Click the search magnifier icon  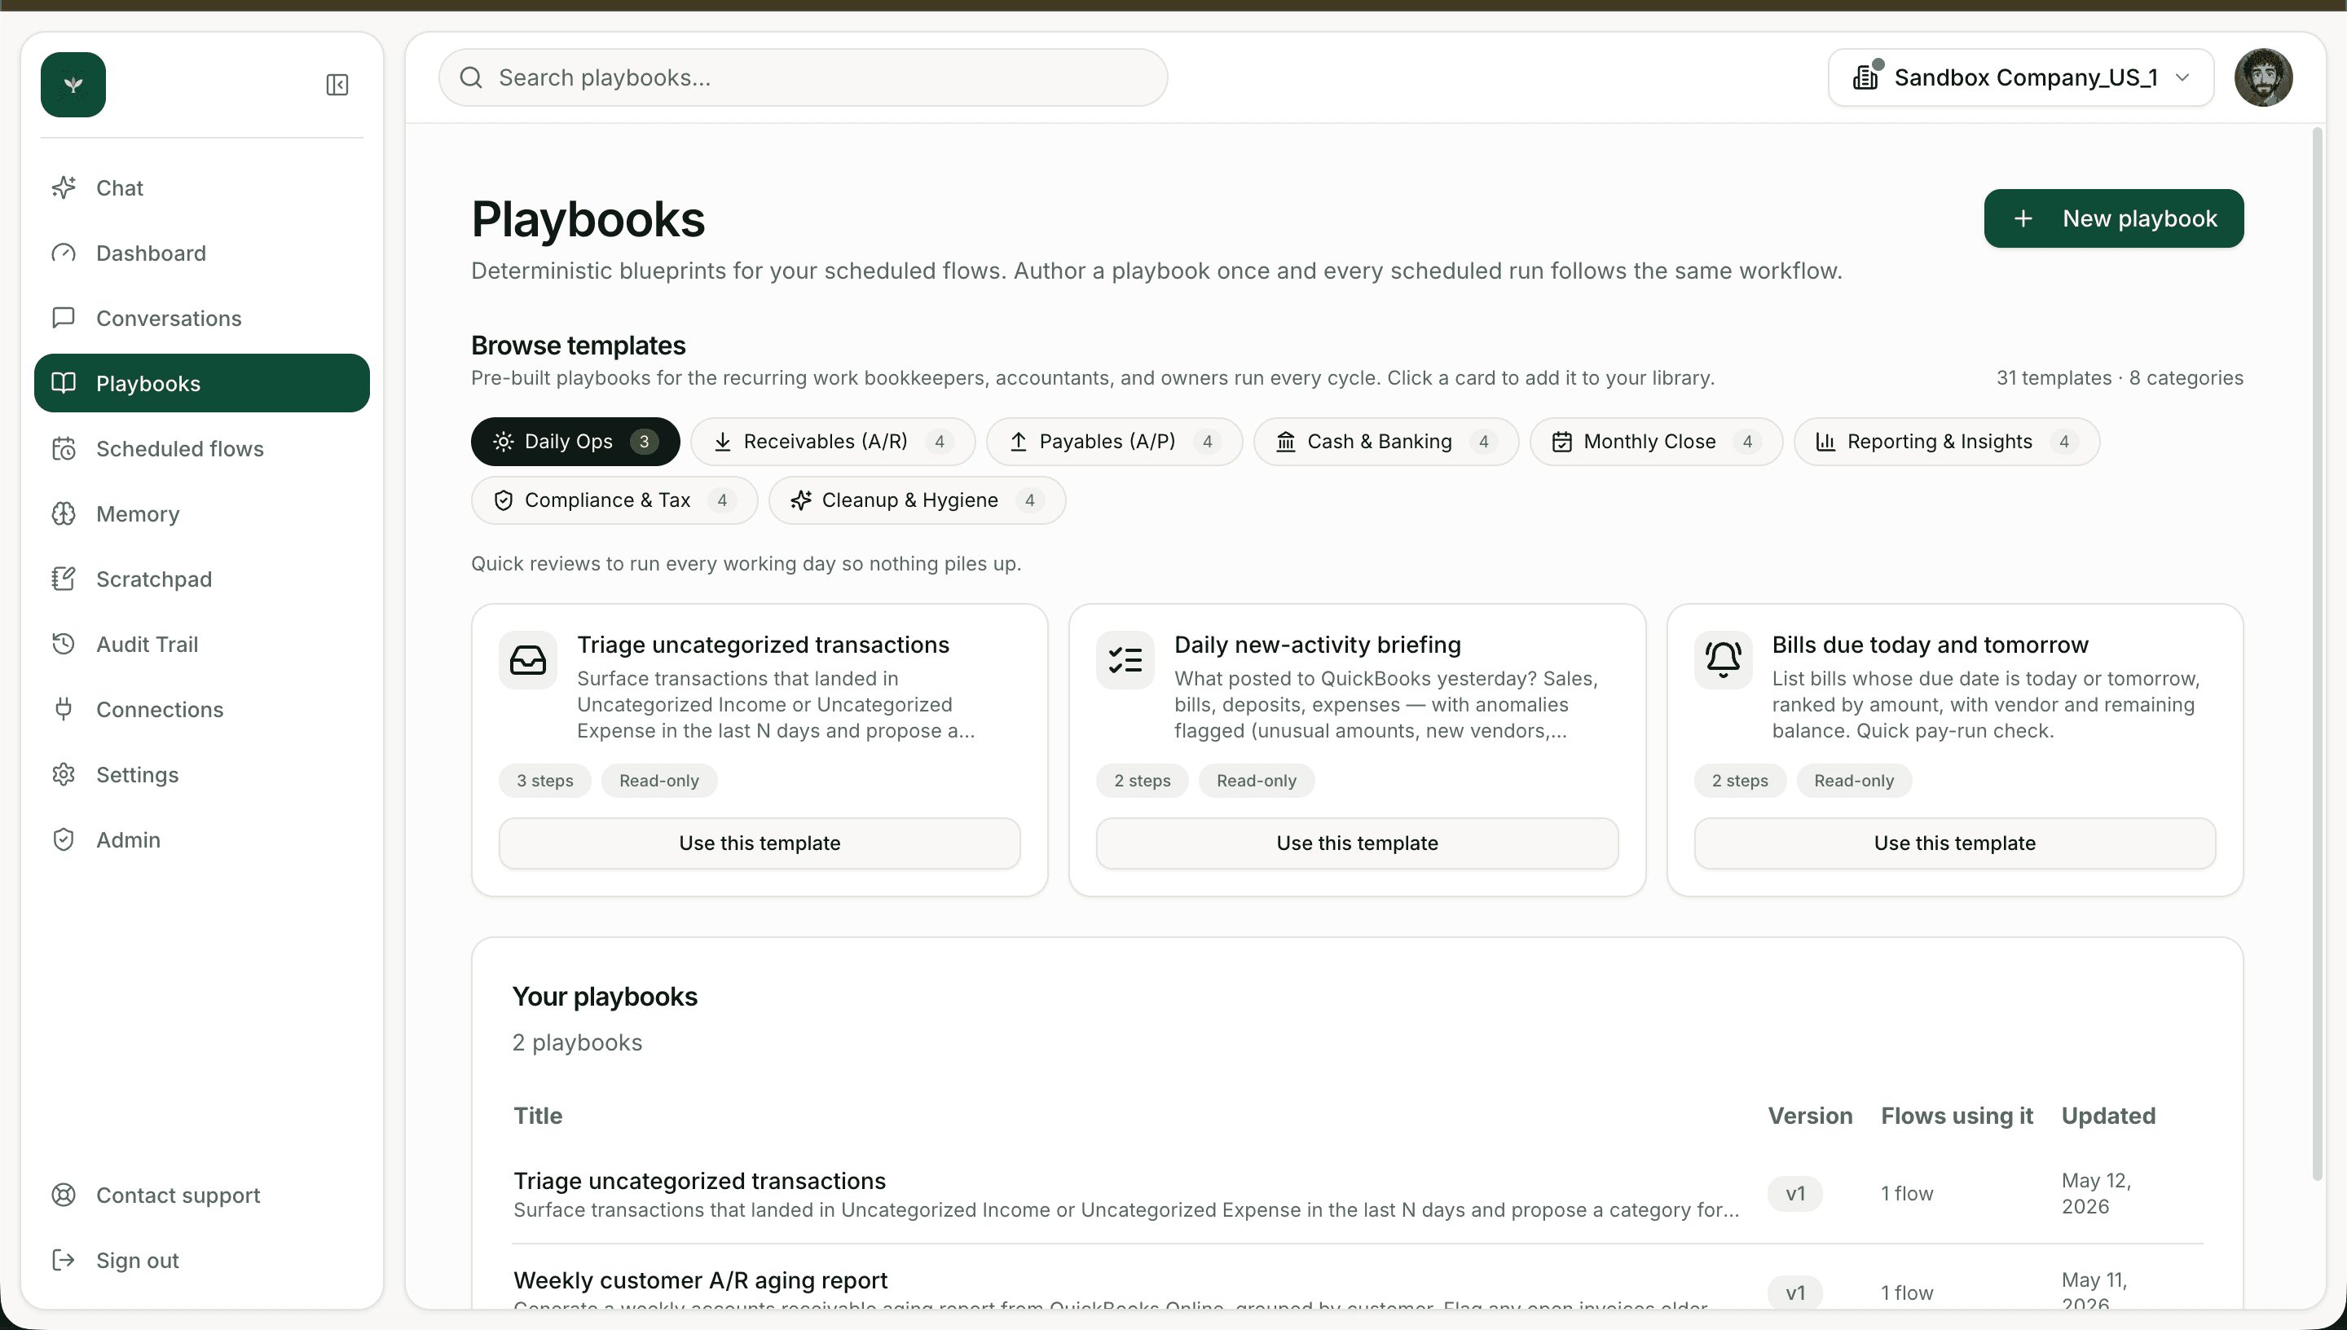pyautogui.click(x=471, y=77)
